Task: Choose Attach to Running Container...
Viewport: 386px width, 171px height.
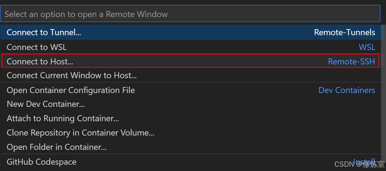Action: click(63, 118)
